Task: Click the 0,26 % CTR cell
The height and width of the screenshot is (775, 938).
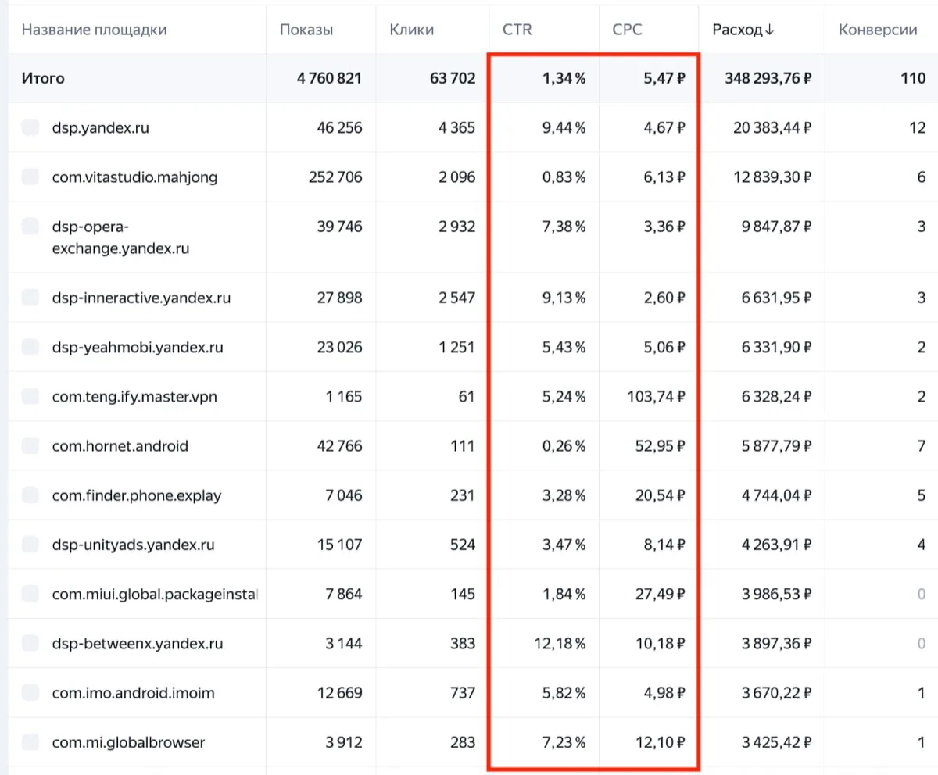Action: pyautogui.click(x=563, y=446)
